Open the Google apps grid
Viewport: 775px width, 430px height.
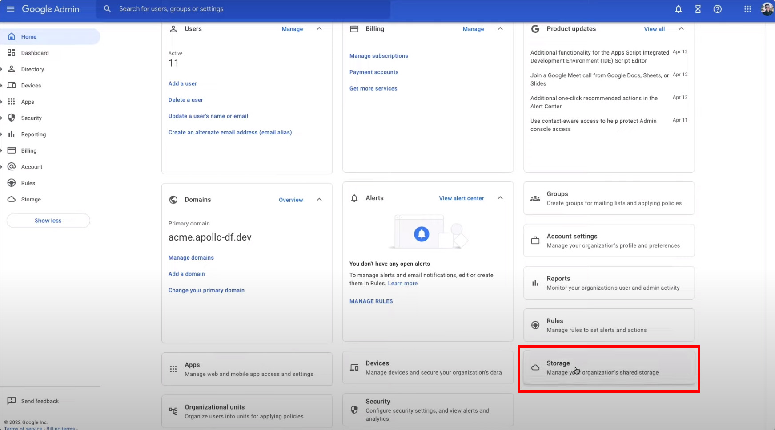tap(748, 9)
